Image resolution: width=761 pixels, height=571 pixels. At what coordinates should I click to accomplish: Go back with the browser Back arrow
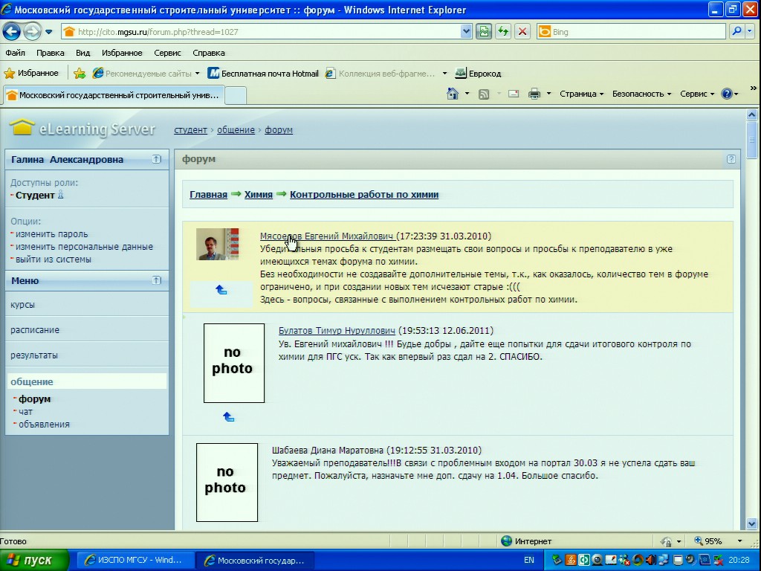tap(12, 32)
